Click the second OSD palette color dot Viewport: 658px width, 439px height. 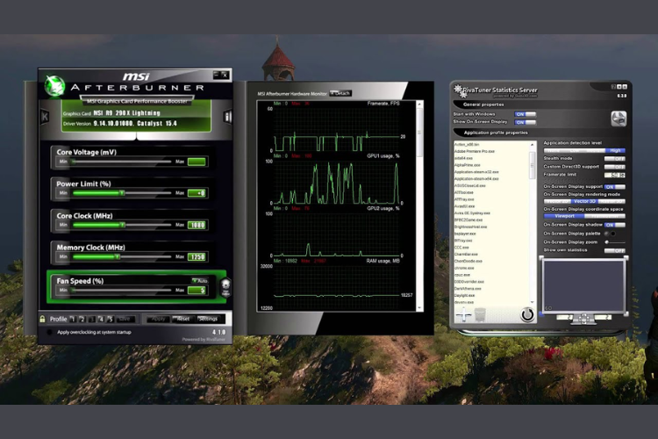point(613,234)
